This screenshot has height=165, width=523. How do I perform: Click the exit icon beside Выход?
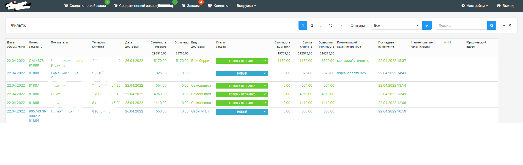coord(499,6)
